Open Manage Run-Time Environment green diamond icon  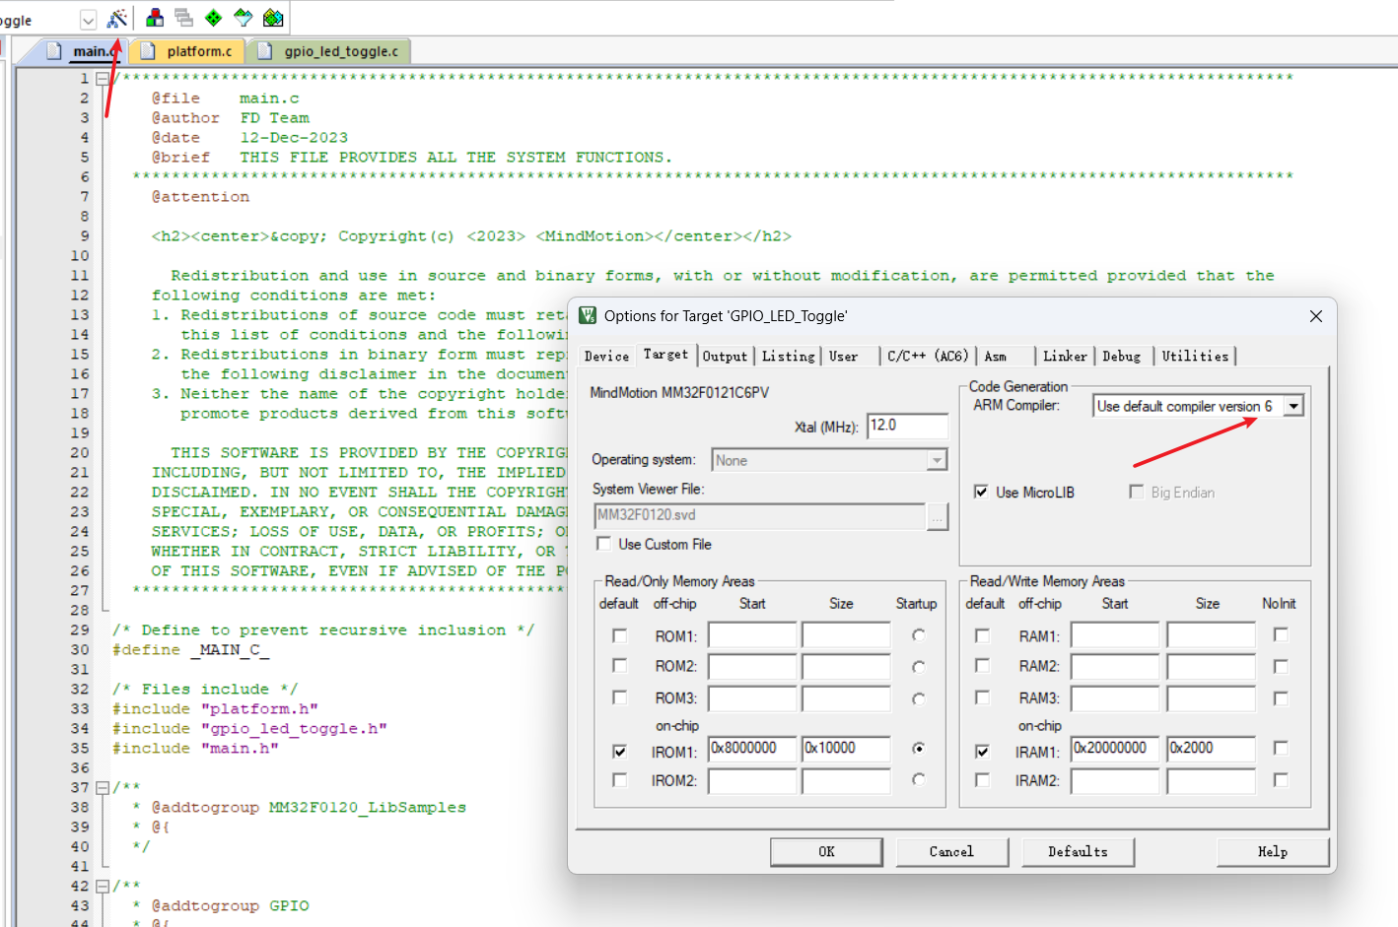click(213, 18)
